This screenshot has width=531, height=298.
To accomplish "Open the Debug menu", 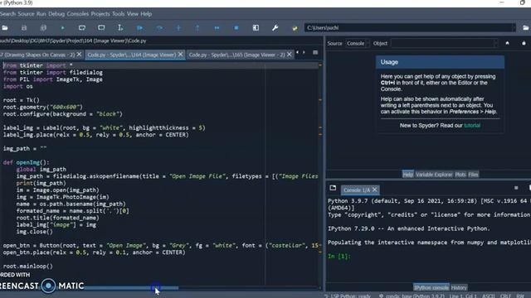I will [x=56, y=14].
